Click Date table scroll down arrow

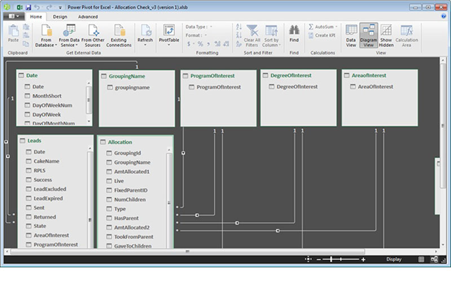pyautogui.click(x=89, y=121)
